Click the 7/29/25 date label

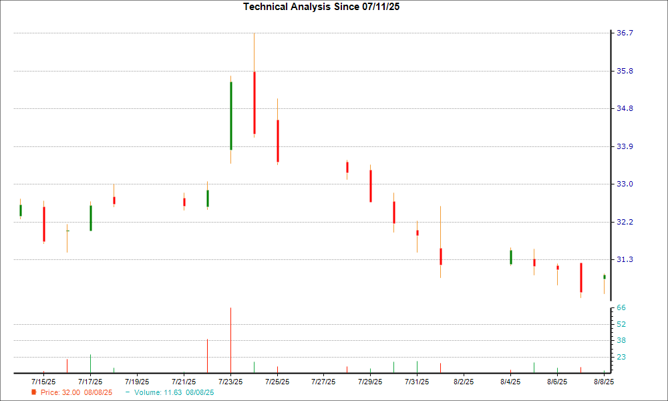coord(370,382)
